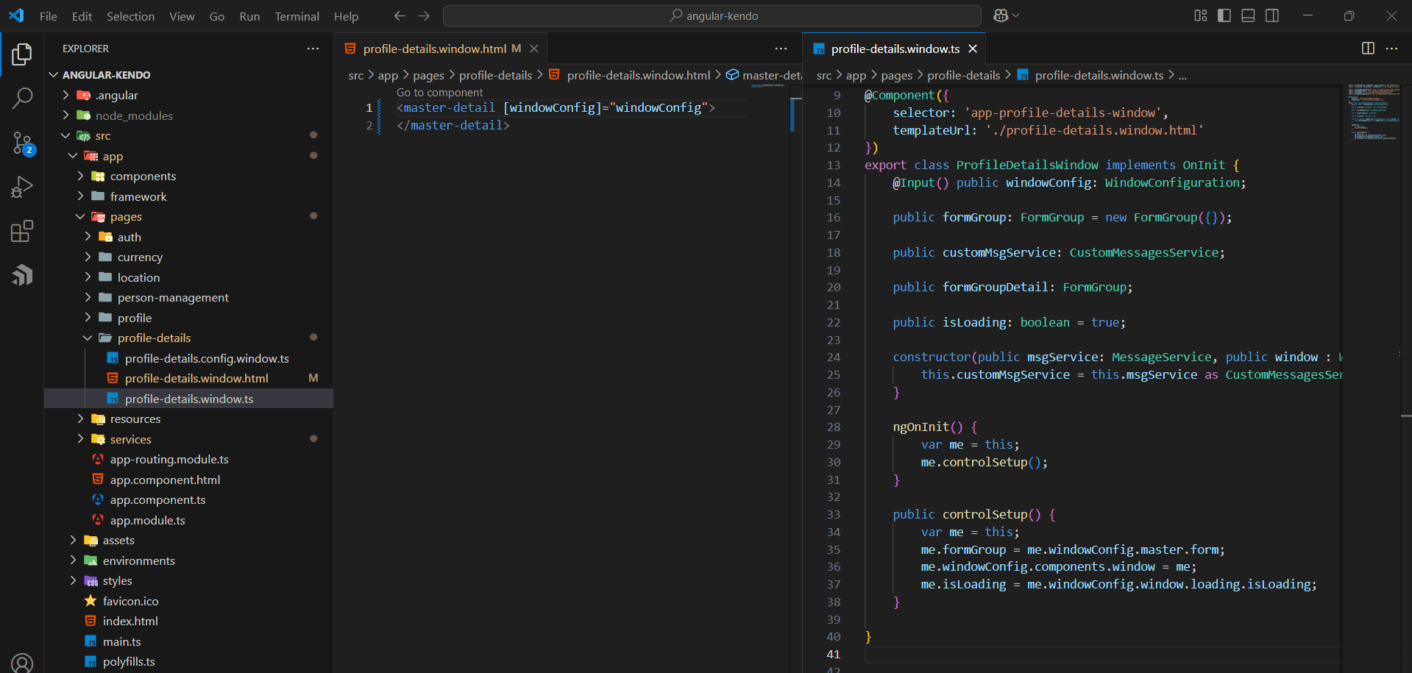Open Explorer Views and More Actions menu
This screenshot has height=673, width=1412.
313,49
